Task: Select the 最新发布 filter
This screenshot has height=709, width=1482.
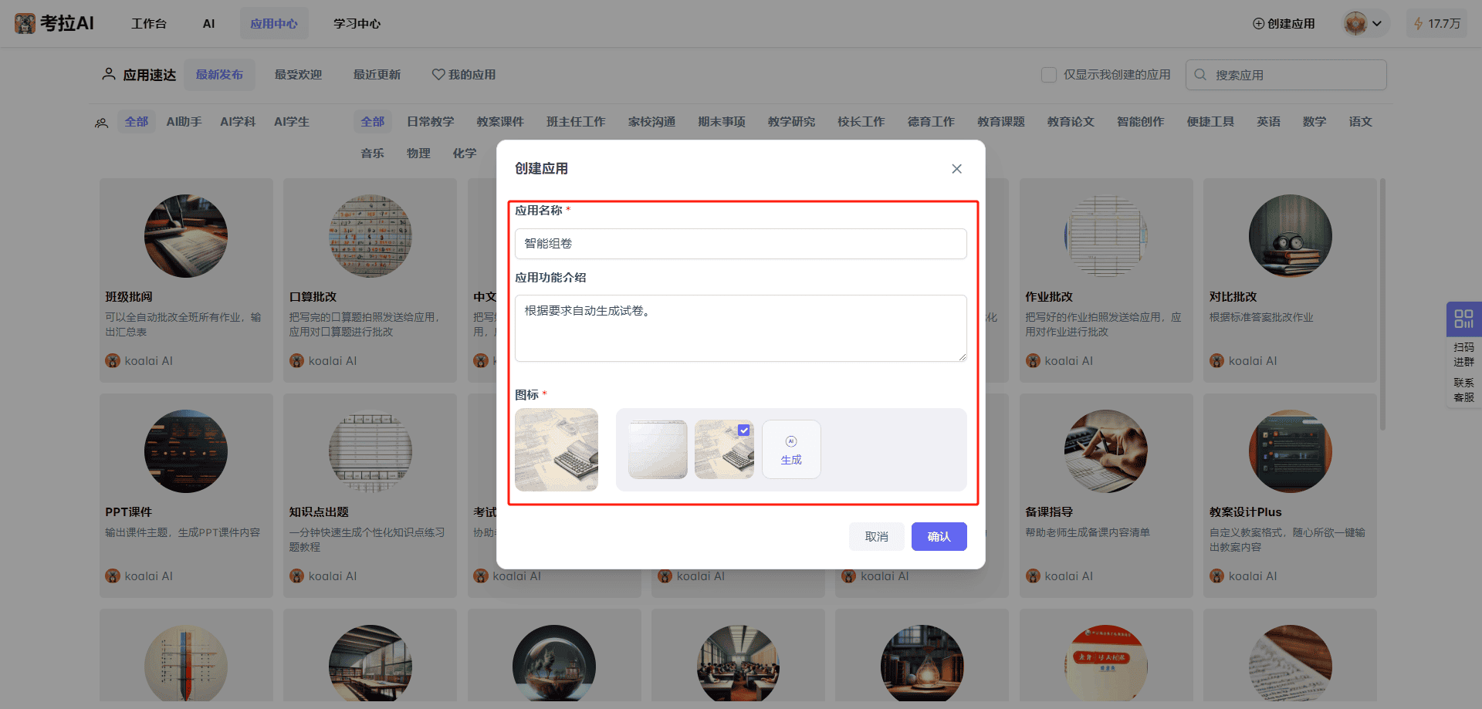Action: tap(219, 75)
